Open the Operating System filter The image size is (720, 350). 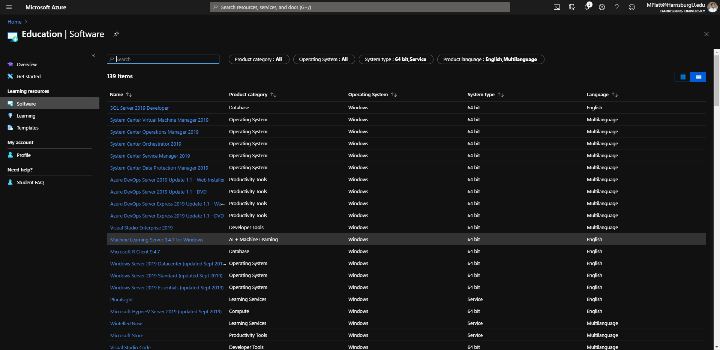[324, 59]
